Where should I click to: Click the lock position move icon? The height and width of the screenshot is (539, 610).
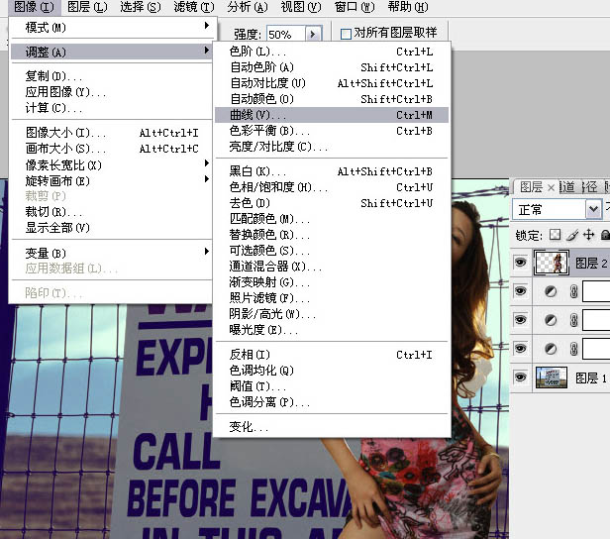(x=588, y=235)
